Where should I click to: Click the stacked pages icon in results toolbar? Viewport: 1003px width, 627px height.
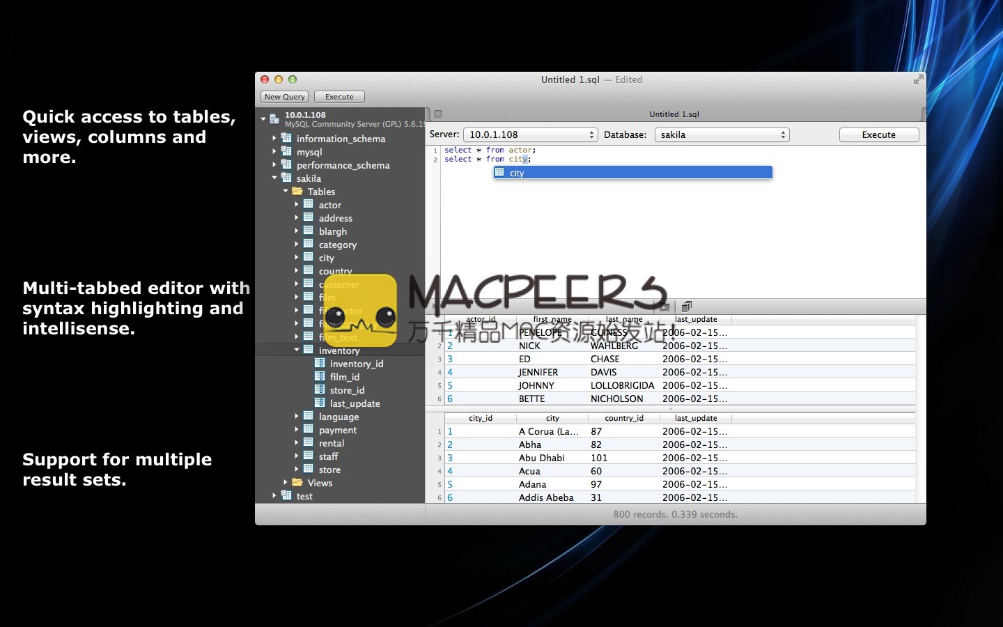point(686,307)
